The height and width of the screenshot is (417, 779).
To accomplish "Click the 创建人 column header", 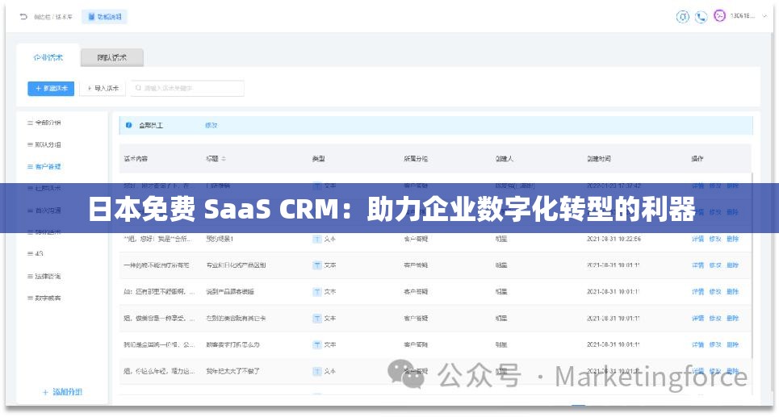I will pyautogui.click(x=505, y=159).
